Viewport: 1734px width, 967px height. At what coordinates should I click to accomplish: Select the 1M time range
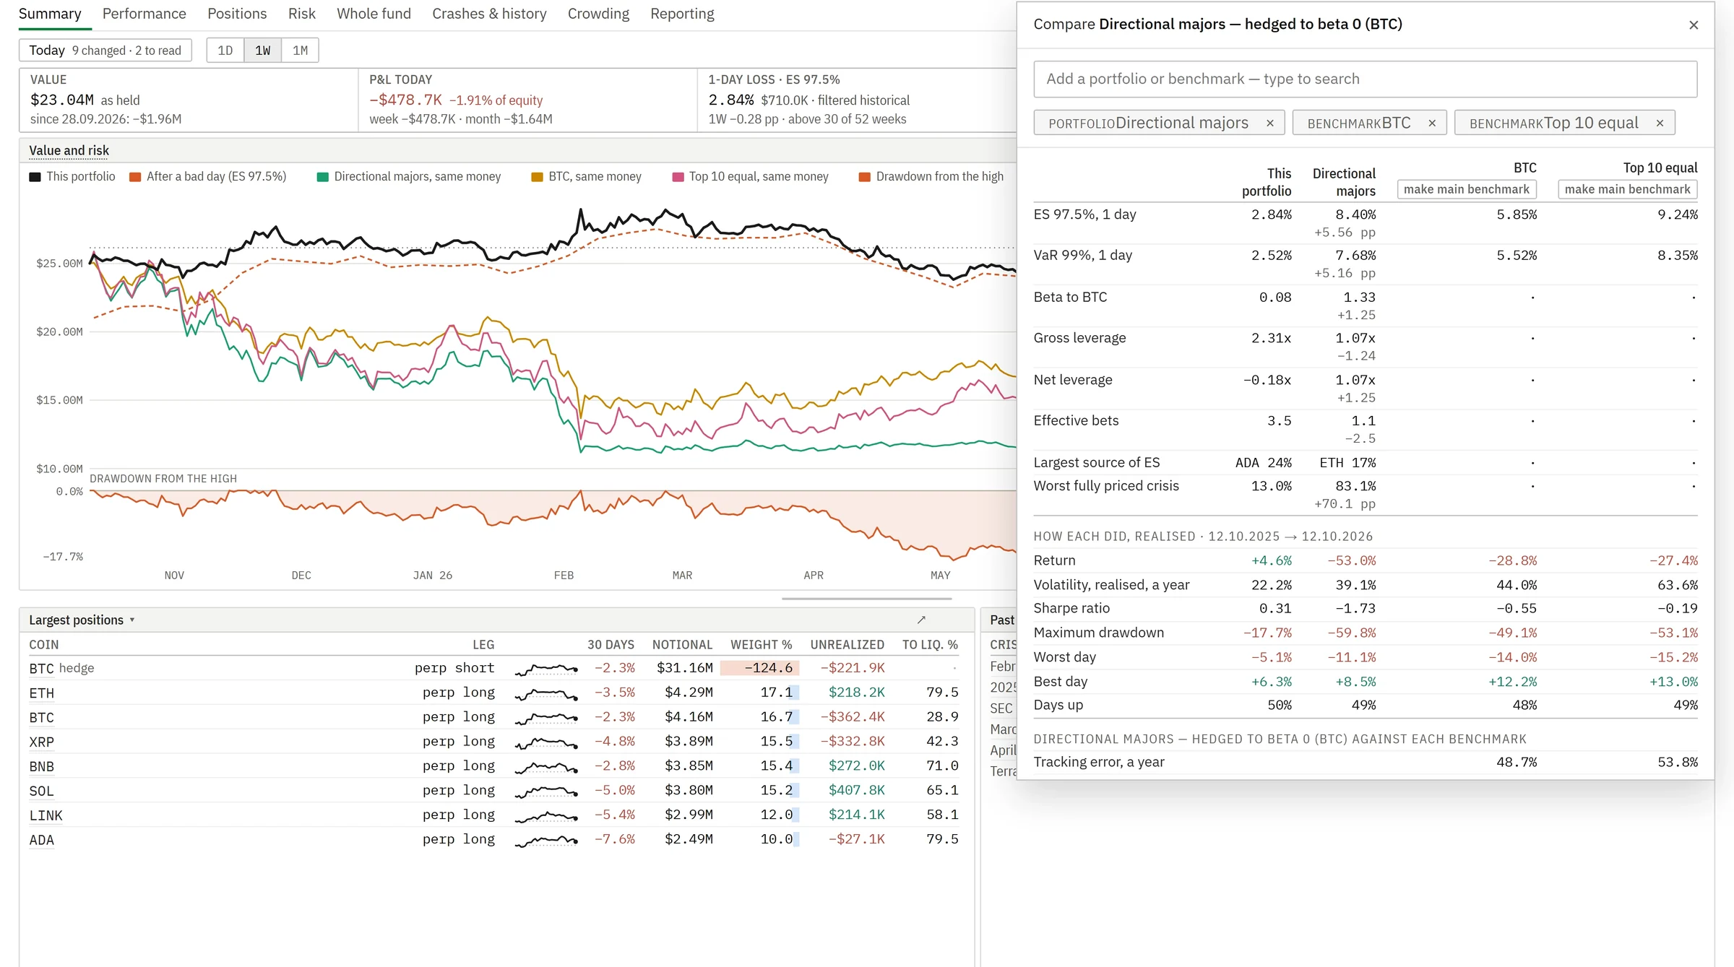click(x=300, y=51)
